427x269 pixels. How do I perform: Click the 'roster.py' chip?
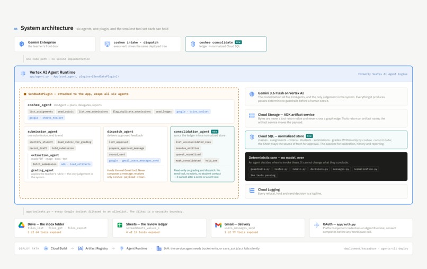click(281, 169)
